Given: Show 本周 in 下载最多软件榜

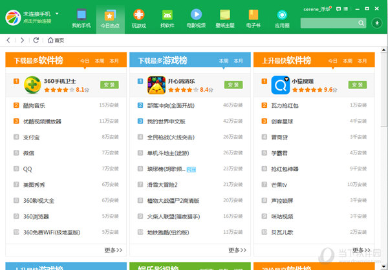Looking at the screenshot, I should click(x=100, y=61).
